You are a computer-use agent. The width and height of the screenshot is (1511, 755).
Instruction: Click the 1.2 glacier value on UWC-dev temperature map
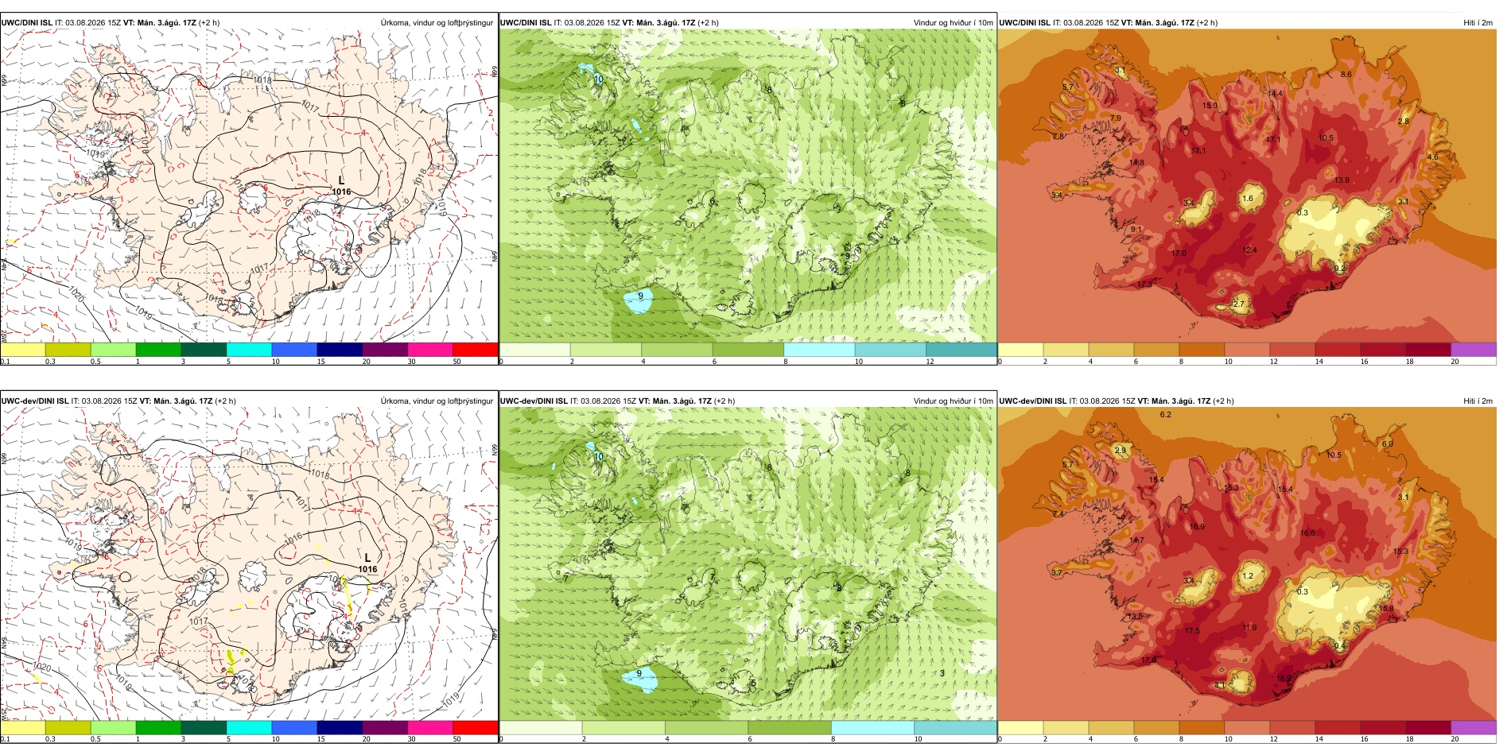1248,576
